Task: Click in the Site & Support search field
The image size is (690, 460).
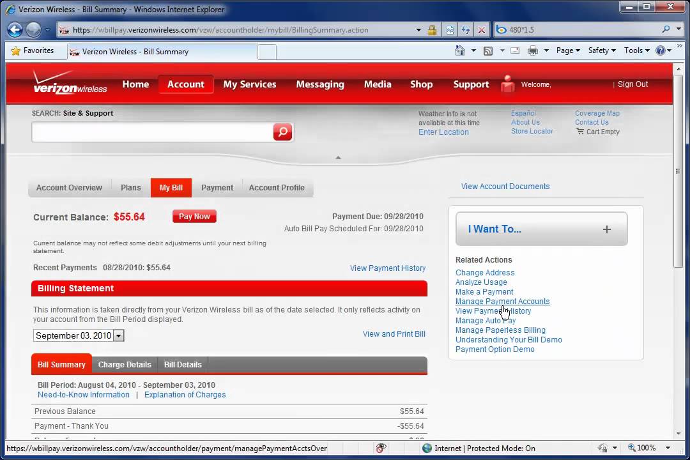Action: (x=153, y=132)
